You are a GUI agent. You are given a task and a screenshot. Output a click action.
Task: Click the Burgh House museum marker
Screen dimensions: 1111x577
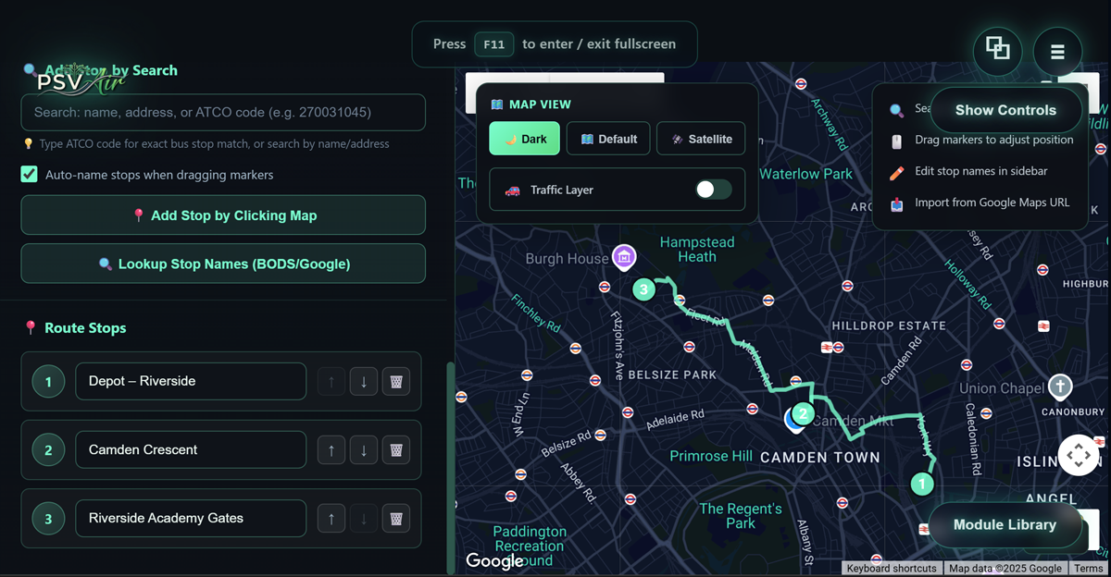point(624,257)
